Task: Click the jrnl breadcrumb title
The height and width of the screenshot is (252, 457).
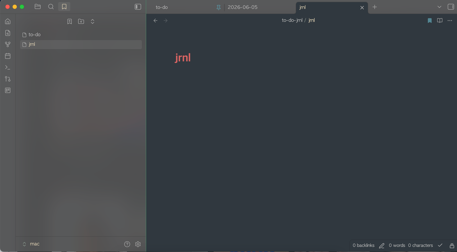Action: 312,20
